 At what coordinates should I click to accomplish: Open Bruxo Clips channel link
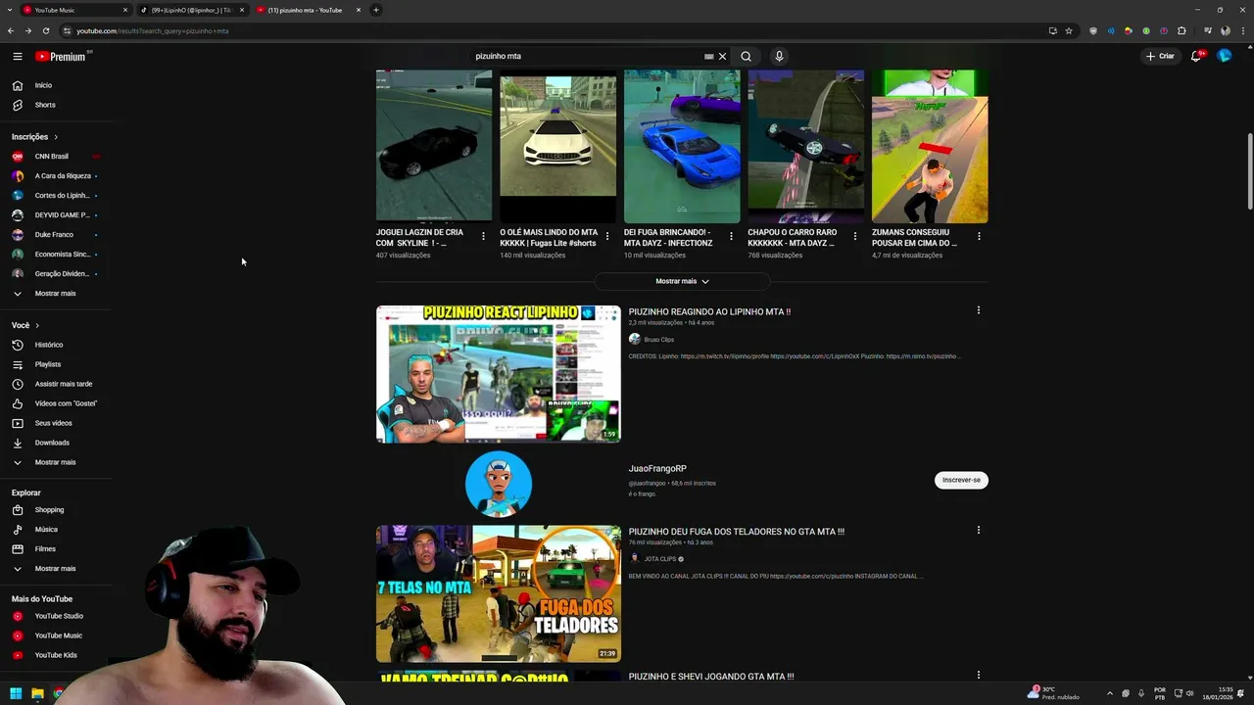[658, 340]
